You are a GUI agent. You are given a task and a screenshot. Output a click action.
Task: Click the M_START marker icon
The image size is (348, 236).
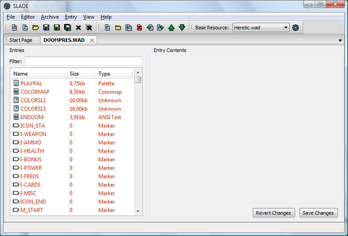click(16, 210)
